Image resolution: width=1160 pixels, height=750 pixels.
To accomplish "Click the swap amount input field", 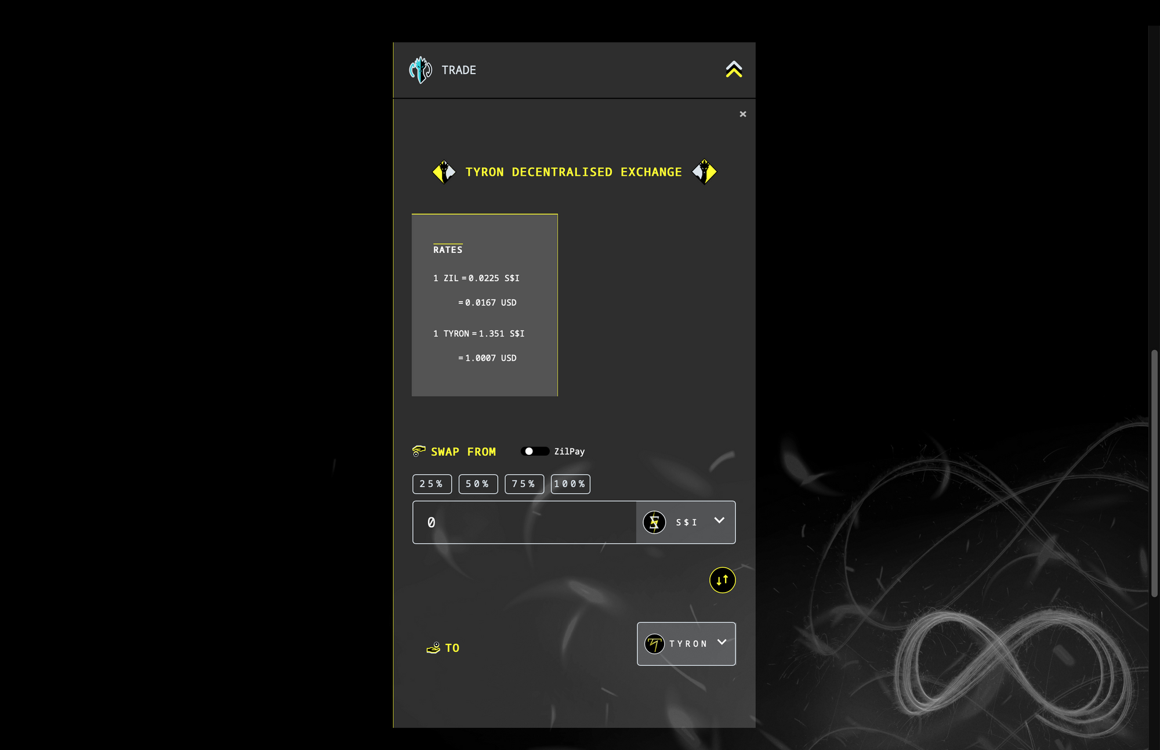I will coord(525,523).
